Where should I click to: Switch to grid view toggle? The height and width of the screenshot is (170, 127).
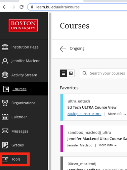point(71,73)
